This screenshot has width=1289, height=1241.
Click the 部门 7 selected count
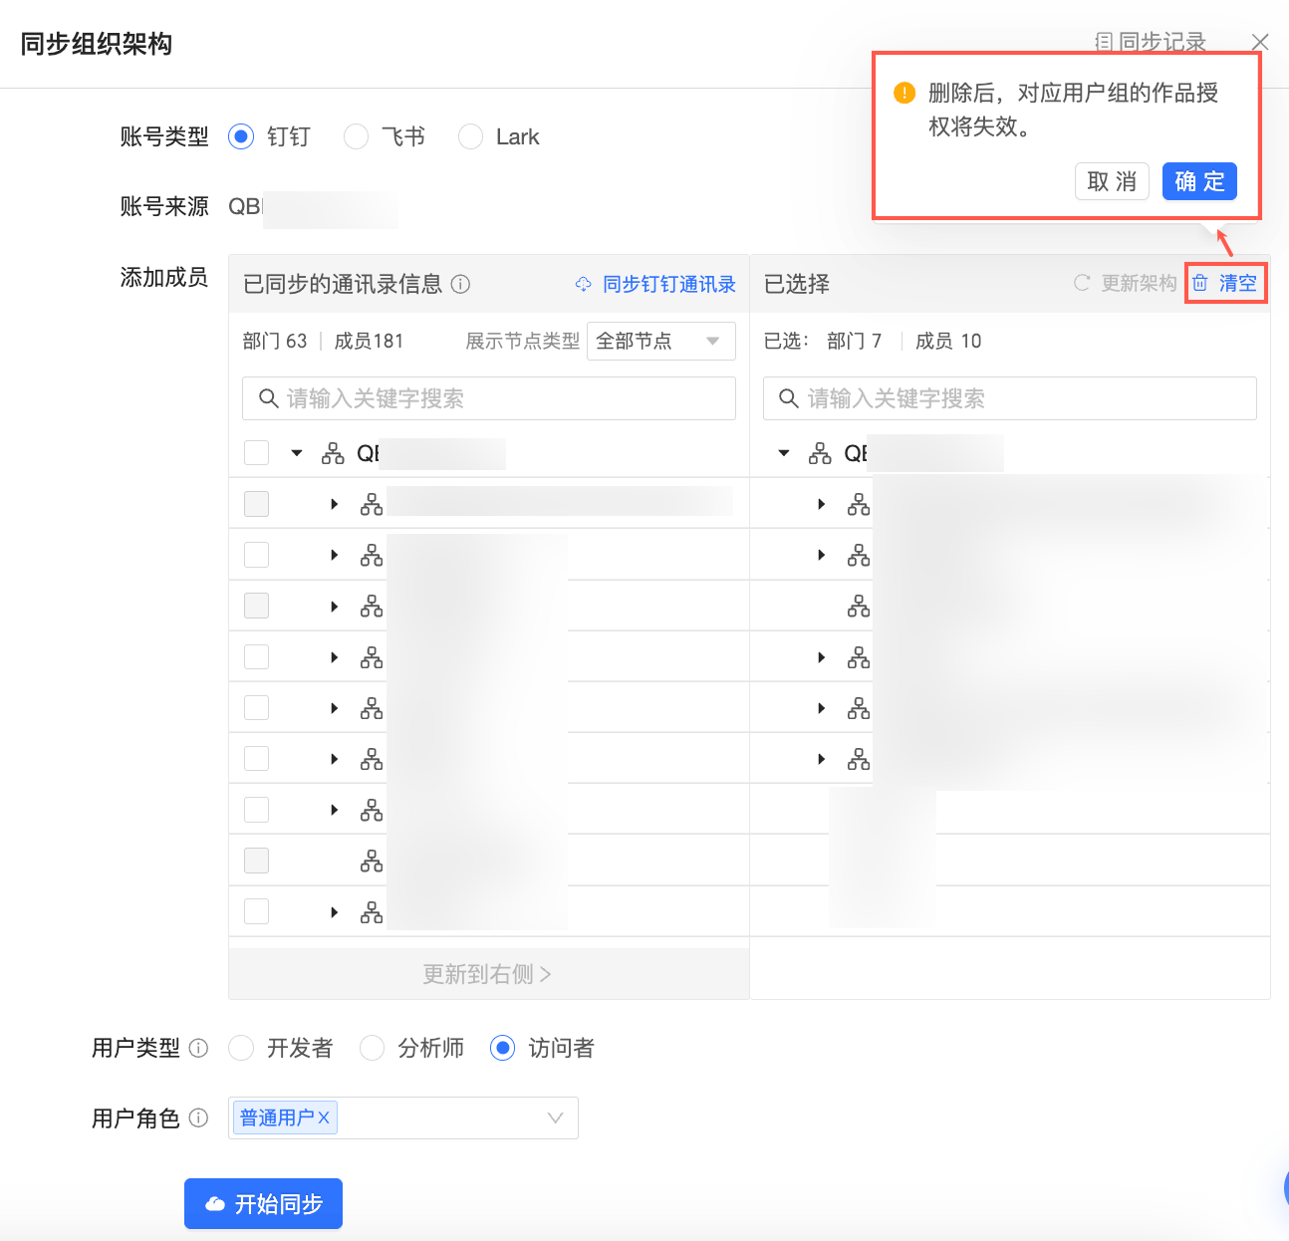(x=855, y=341)
